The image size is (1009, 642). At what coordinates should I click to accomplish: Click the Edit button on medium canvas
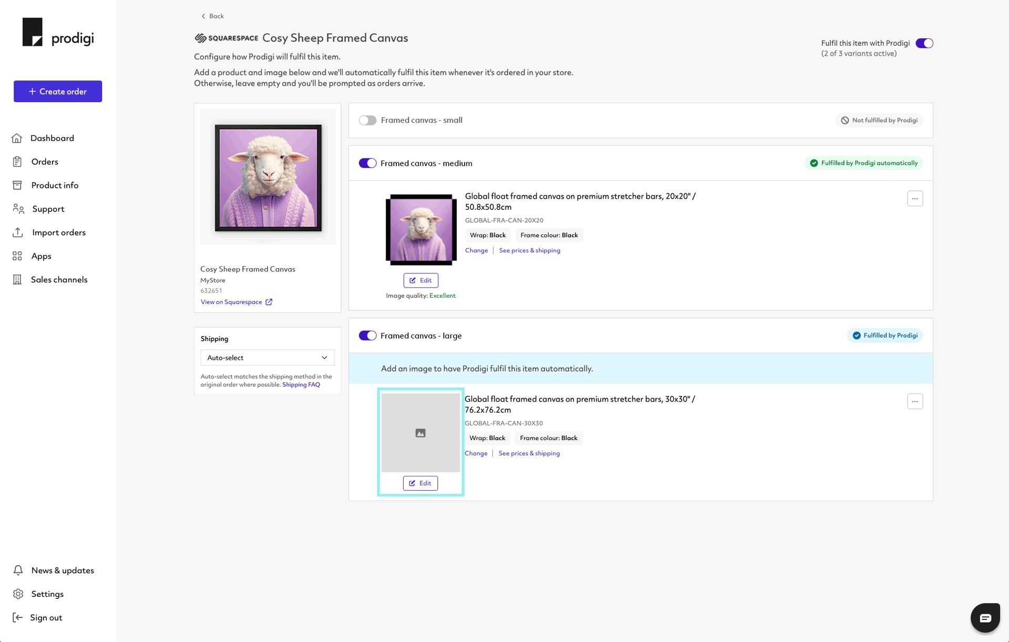click(420, 280)
